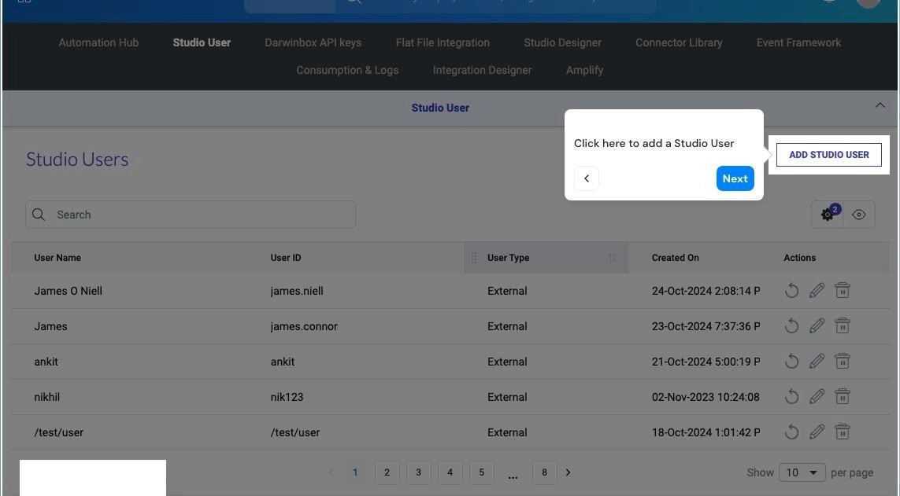Delete the nikhil user
The image size is (900, 496).
click(842, 396)
